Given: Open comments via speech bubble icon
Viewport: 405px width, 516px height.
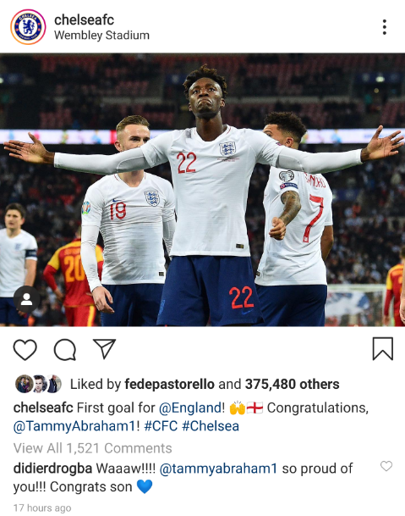Looking at the screenshot, I should [65, 349].
